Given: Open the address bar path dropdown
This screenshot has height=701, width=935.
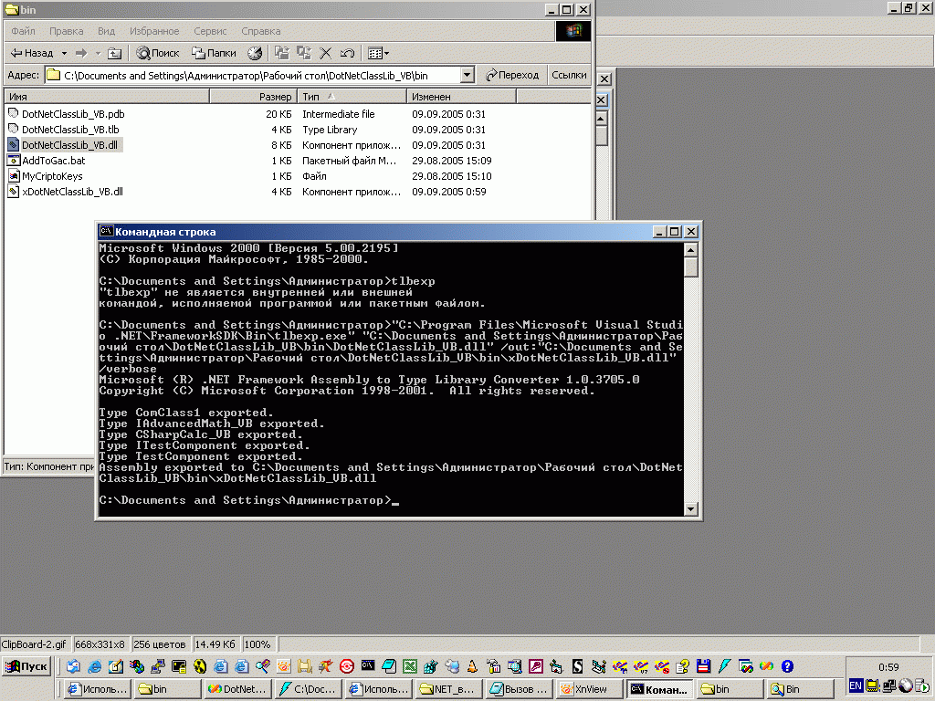Looking at the screenshot, I should [467, 75].
